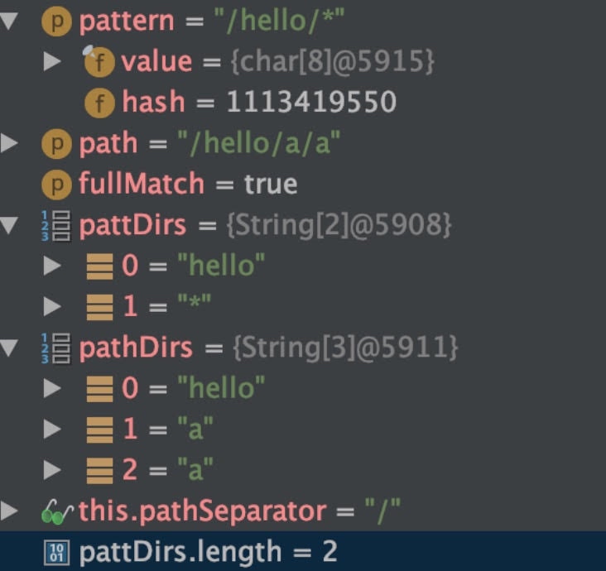
Task: Click the fullMatch parameter icon
Action: (55, 185)
